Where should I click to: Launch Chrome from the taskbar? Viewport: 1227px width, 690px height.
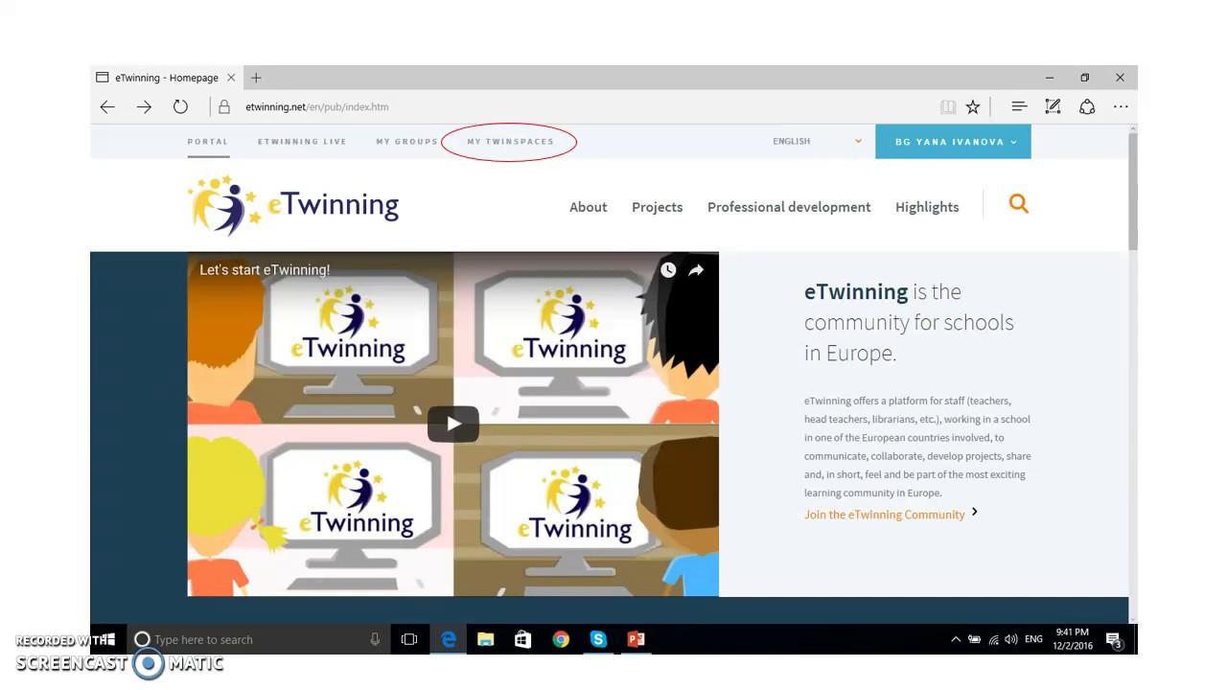point(561,639)
